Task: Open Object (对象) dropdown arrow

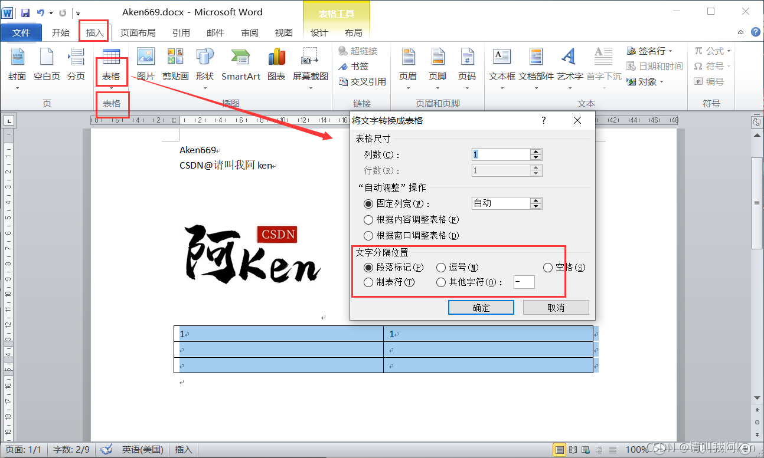Action: coord(661,82)
